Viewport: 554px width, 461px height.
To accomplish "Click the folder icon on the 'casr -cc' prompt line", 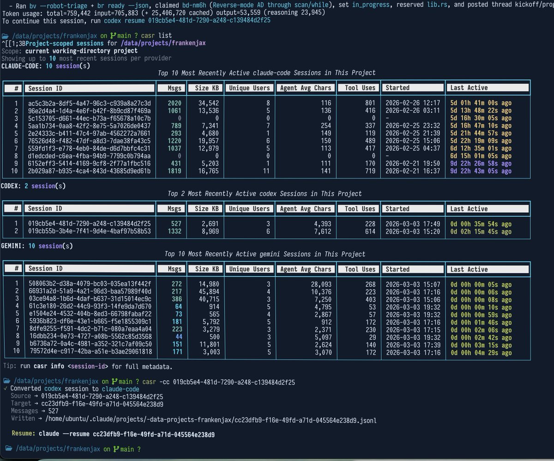I will pyautogui.click(x=6, y=382).
